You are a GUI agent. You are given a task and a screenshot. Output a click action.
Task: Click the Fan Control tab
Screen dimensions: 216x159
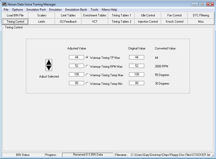coord(174,15)
